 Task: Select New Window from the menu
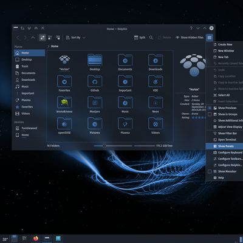click(x=224, y=51)
